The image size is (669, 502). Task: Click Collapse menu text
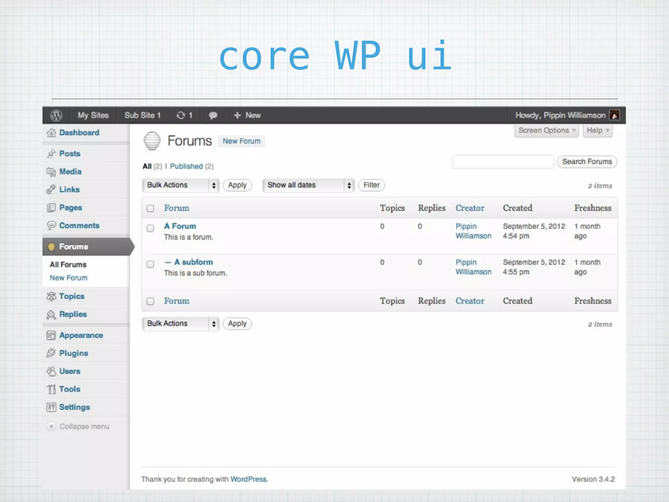(85, 427)
